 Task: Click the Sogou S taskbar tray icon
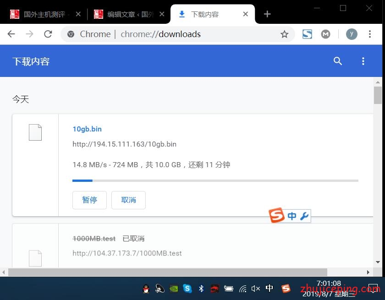click(286, 289)
